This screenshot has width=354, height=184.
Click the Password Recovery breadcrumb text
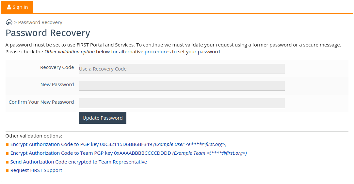(40, 22)
